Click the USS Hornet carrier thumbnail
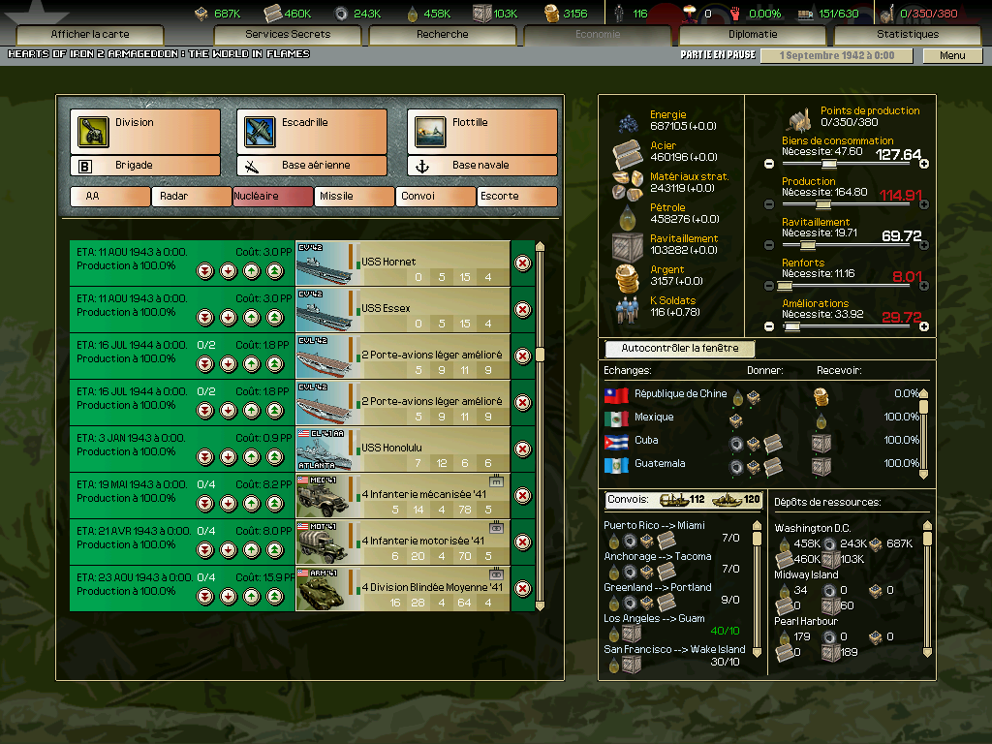 (x=324, y=263)
